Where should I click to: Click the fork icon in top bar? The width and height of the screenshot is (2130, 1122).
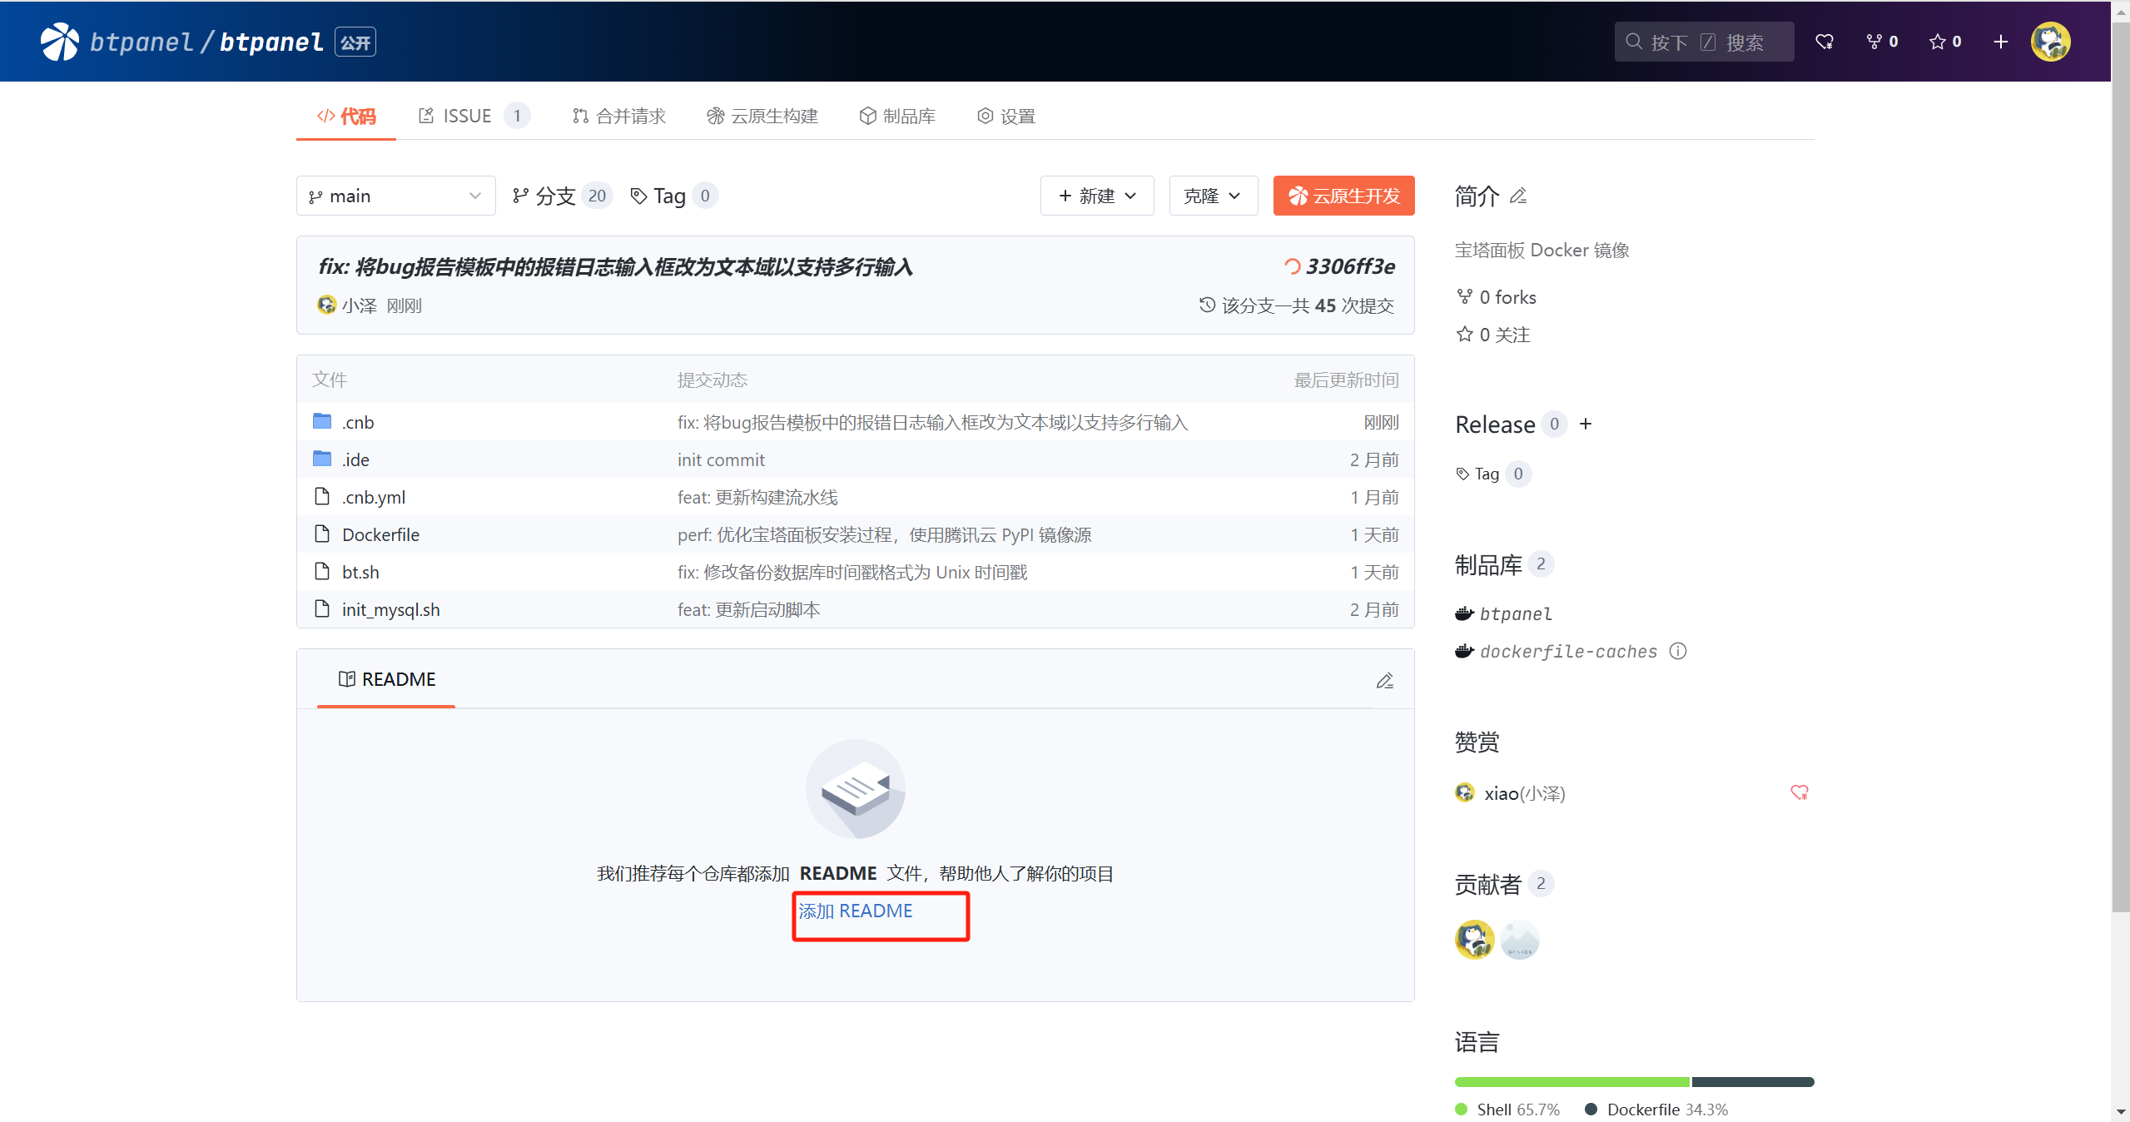tap(1874, 42)
